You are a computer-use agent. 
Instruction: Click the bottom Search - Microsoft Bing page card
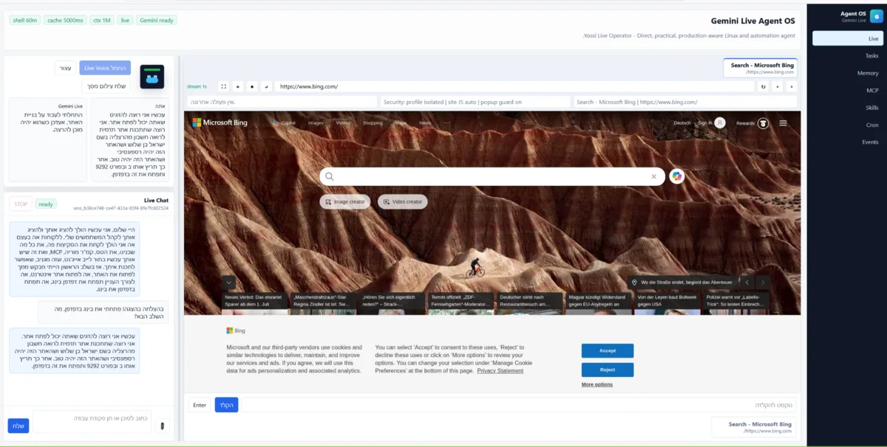coord(755,427)
